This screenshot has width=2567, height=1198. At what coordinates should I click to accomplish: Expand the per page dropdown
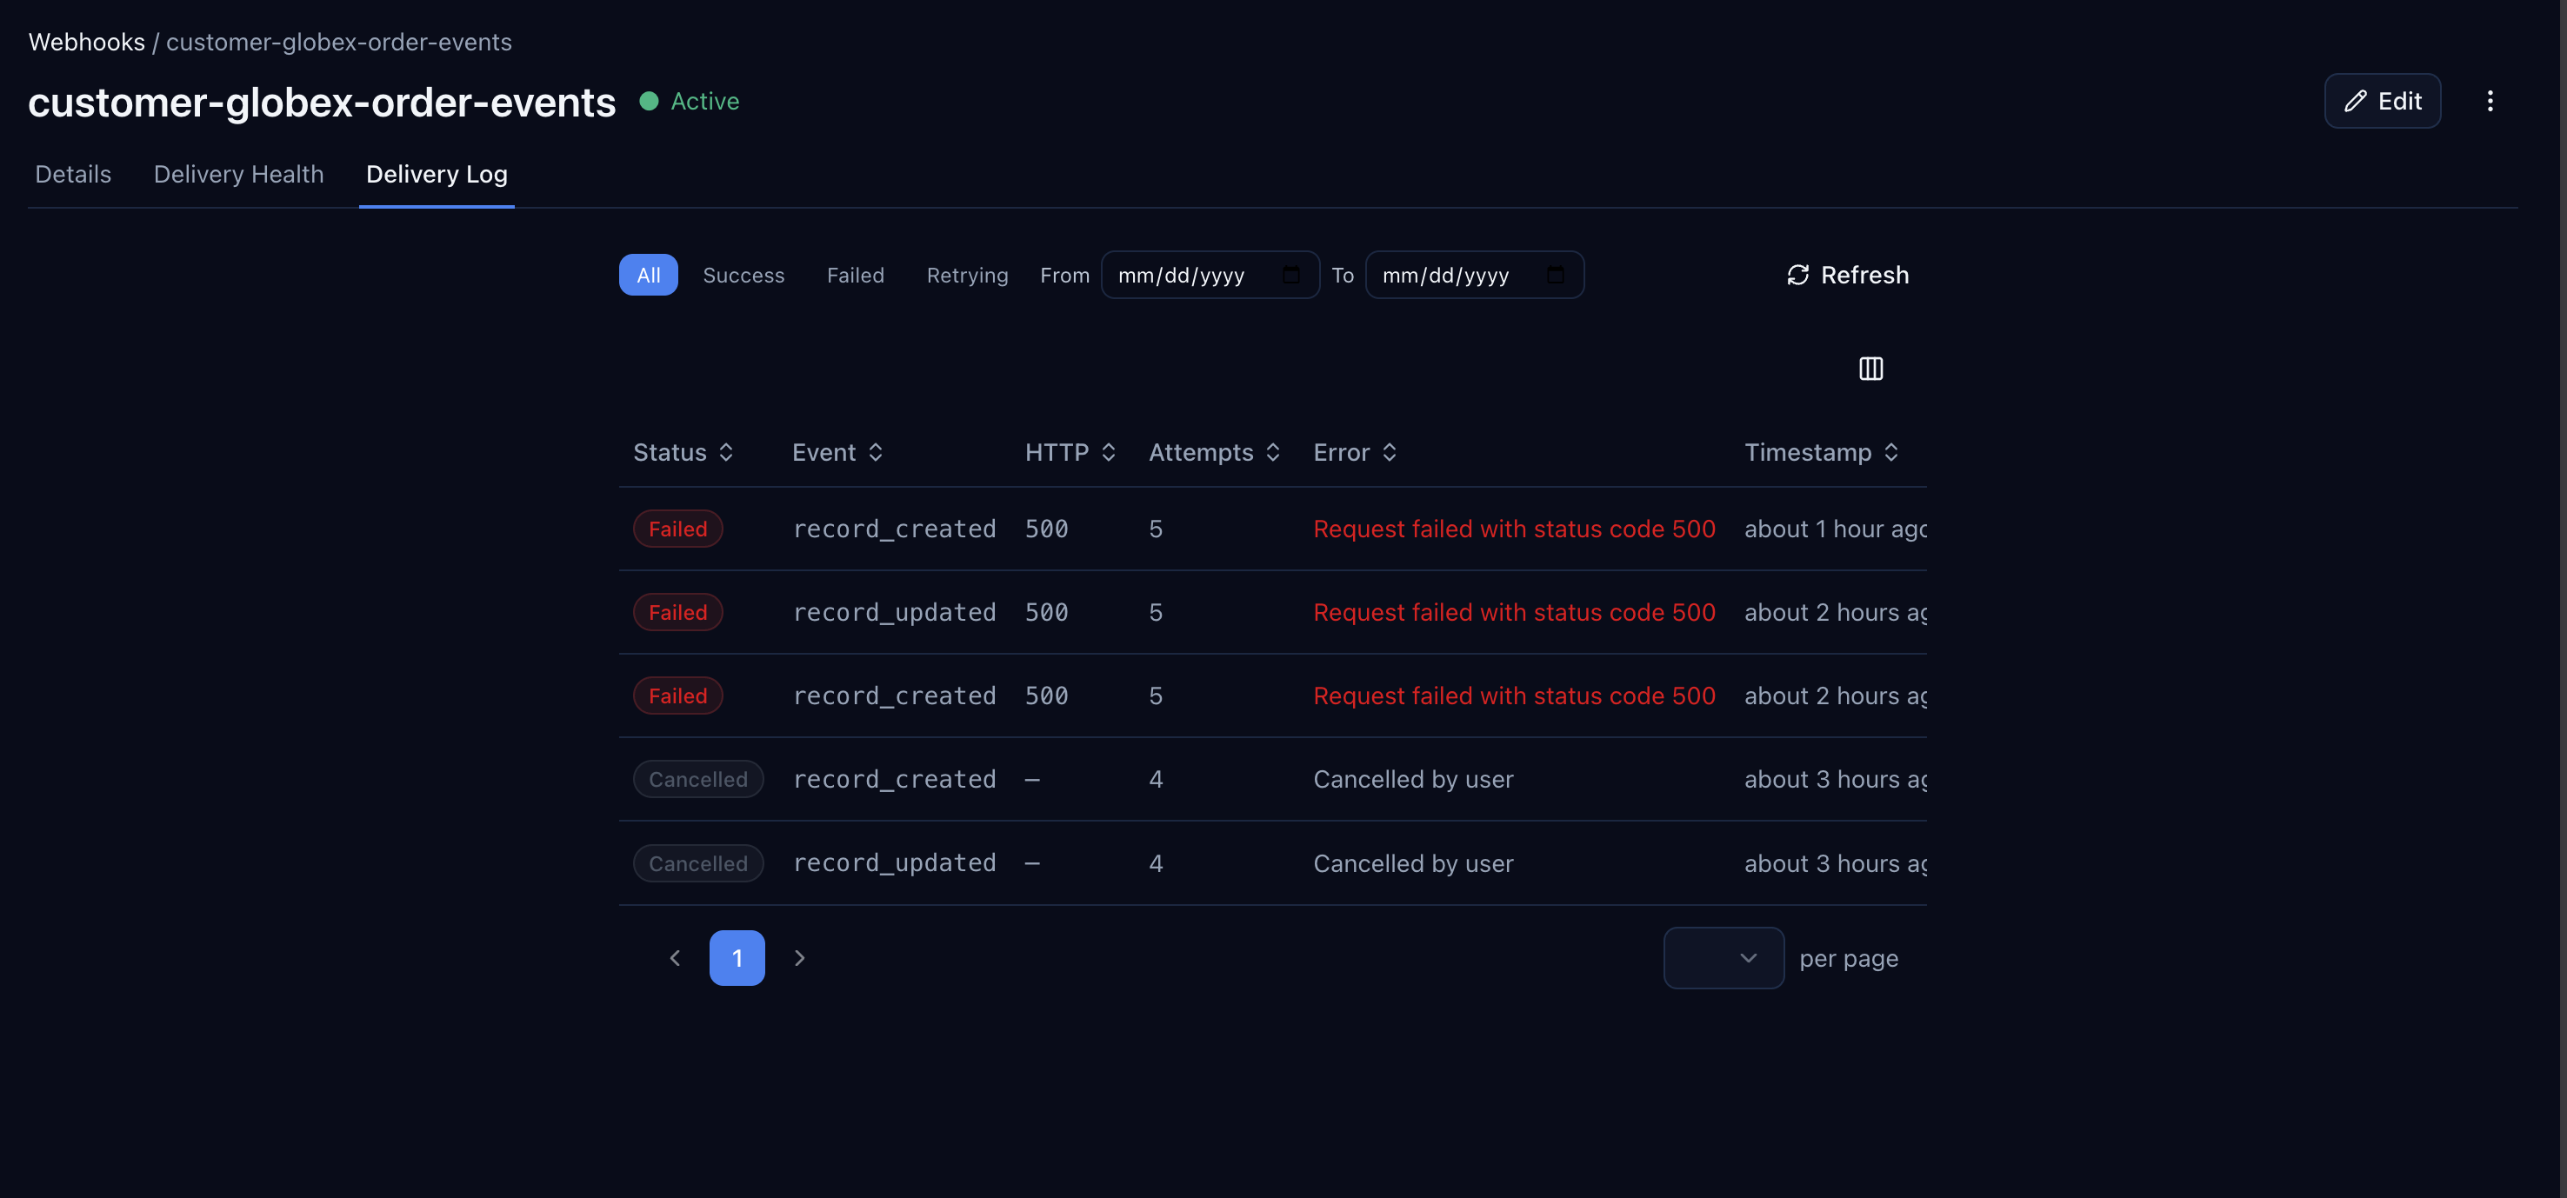(1723, 958)
